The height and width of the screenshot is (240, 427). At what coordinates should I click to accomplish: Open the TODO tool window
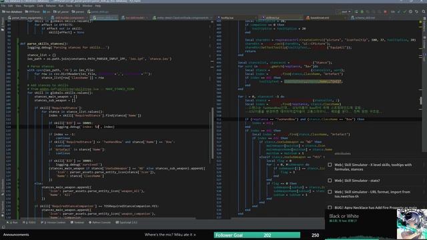click(29, 222)
